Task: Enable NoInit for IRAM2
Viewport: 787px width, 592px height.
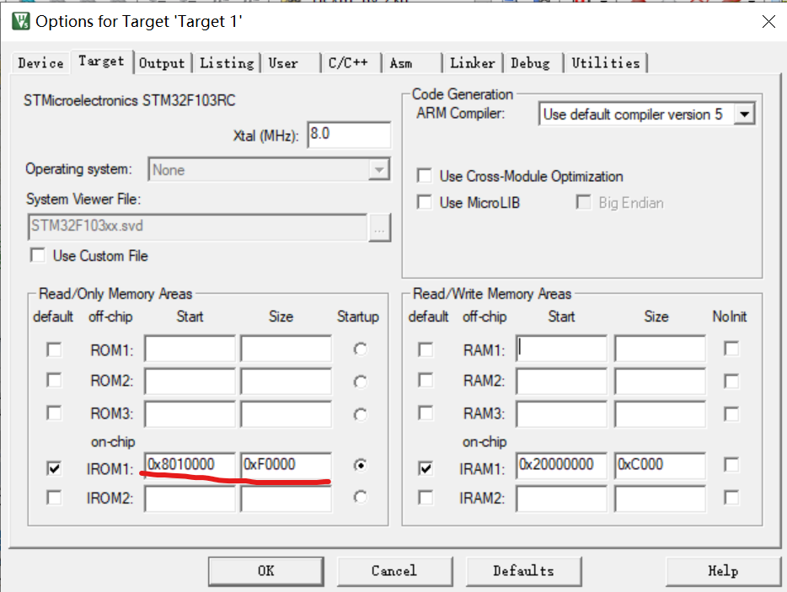Action: point(731,498)
